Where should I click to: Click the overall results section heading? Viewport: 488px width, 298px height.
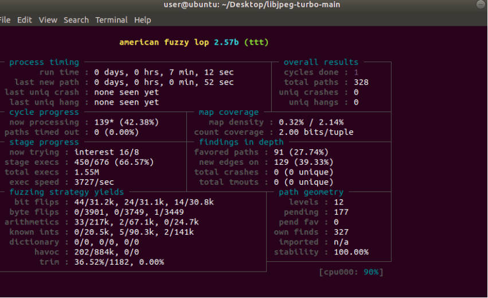(321, 63)
